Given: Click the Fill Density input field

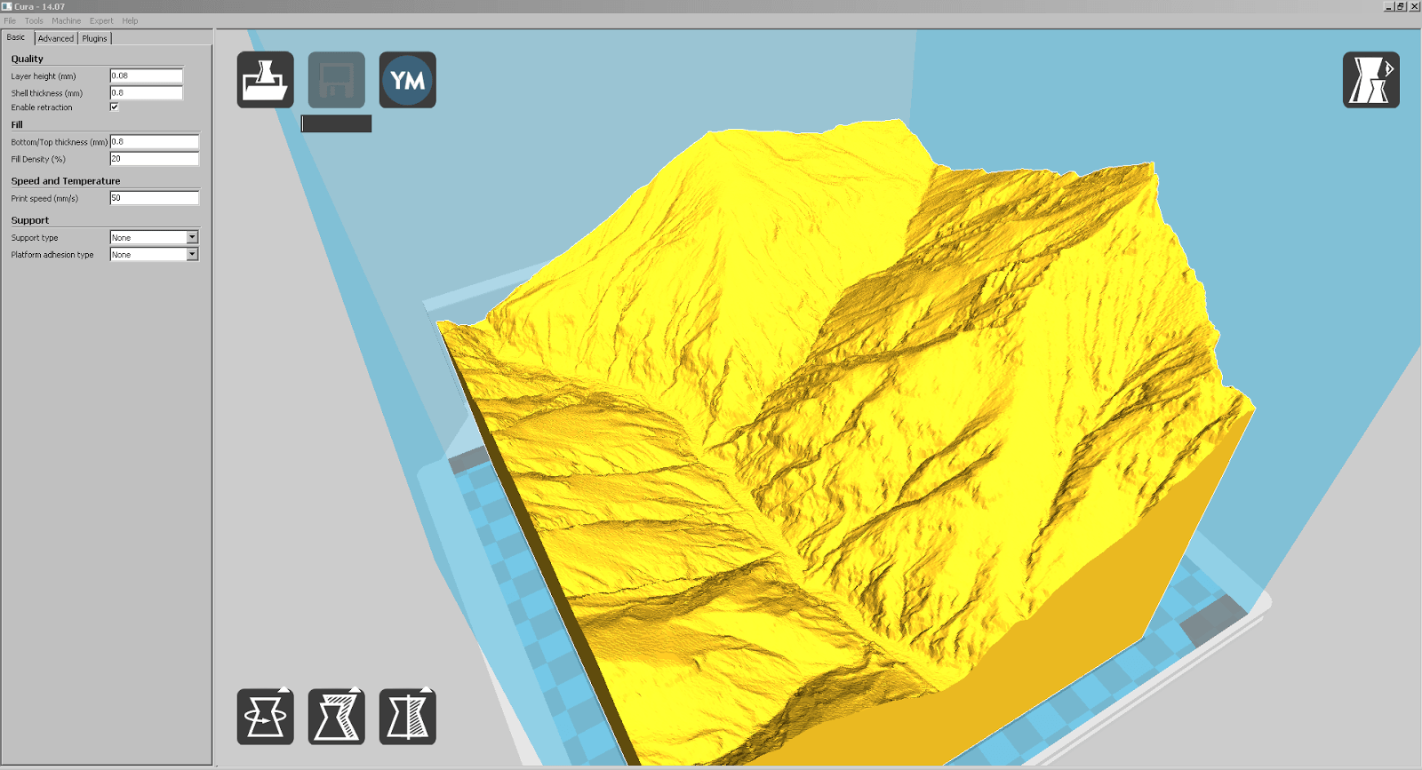Looking at the screenshot, I should [x=154, y=158].
